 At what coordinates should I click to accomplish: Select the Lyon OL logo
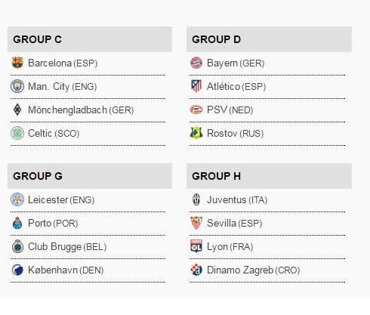point(196,246)
